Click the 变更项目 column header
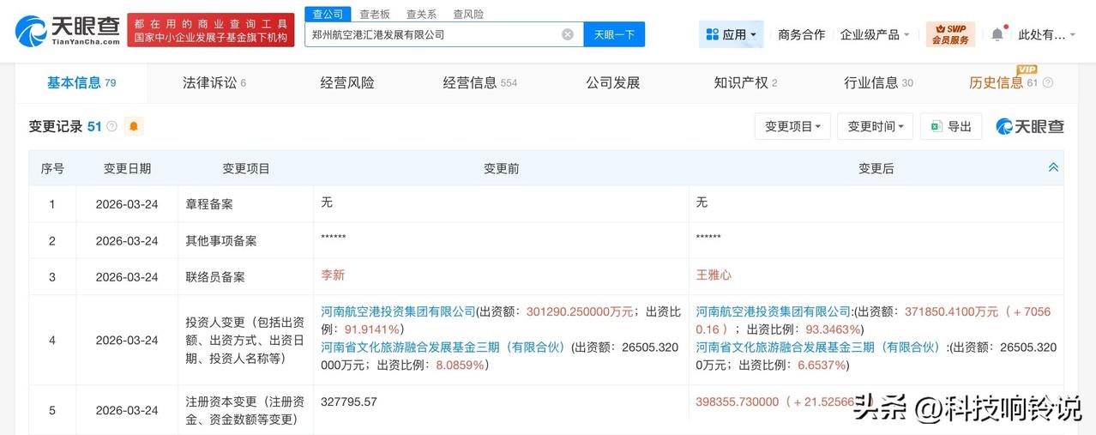 246,169
